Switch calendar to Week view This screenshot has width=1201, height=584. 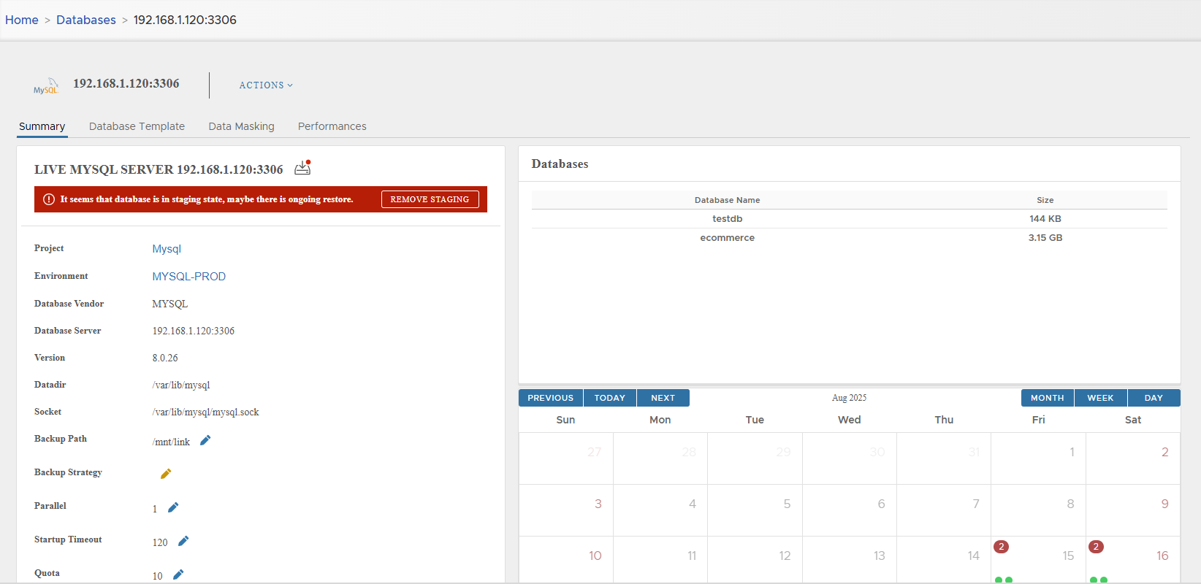click(1100, 398)
